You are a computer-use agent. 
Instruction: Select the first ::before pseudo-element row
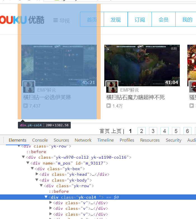click(36, 152)
